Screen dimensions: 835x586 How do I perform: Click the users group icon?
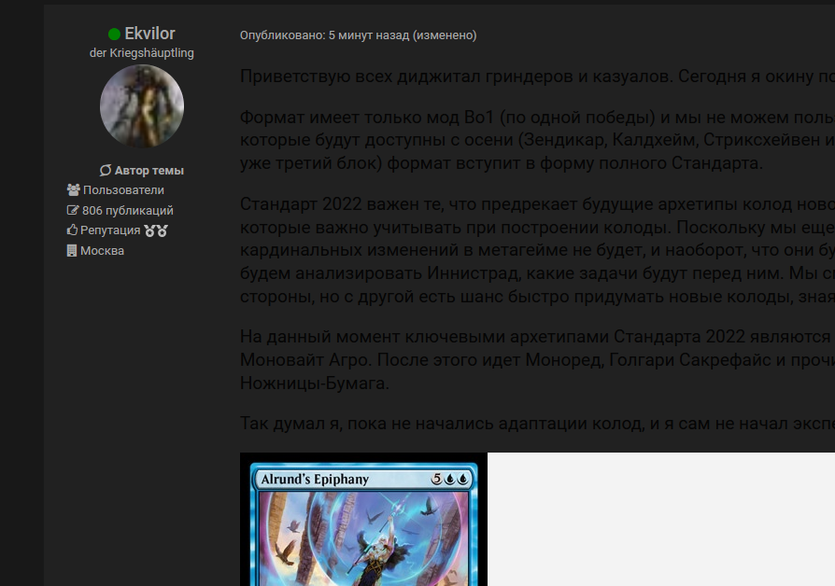click(72, 190)
